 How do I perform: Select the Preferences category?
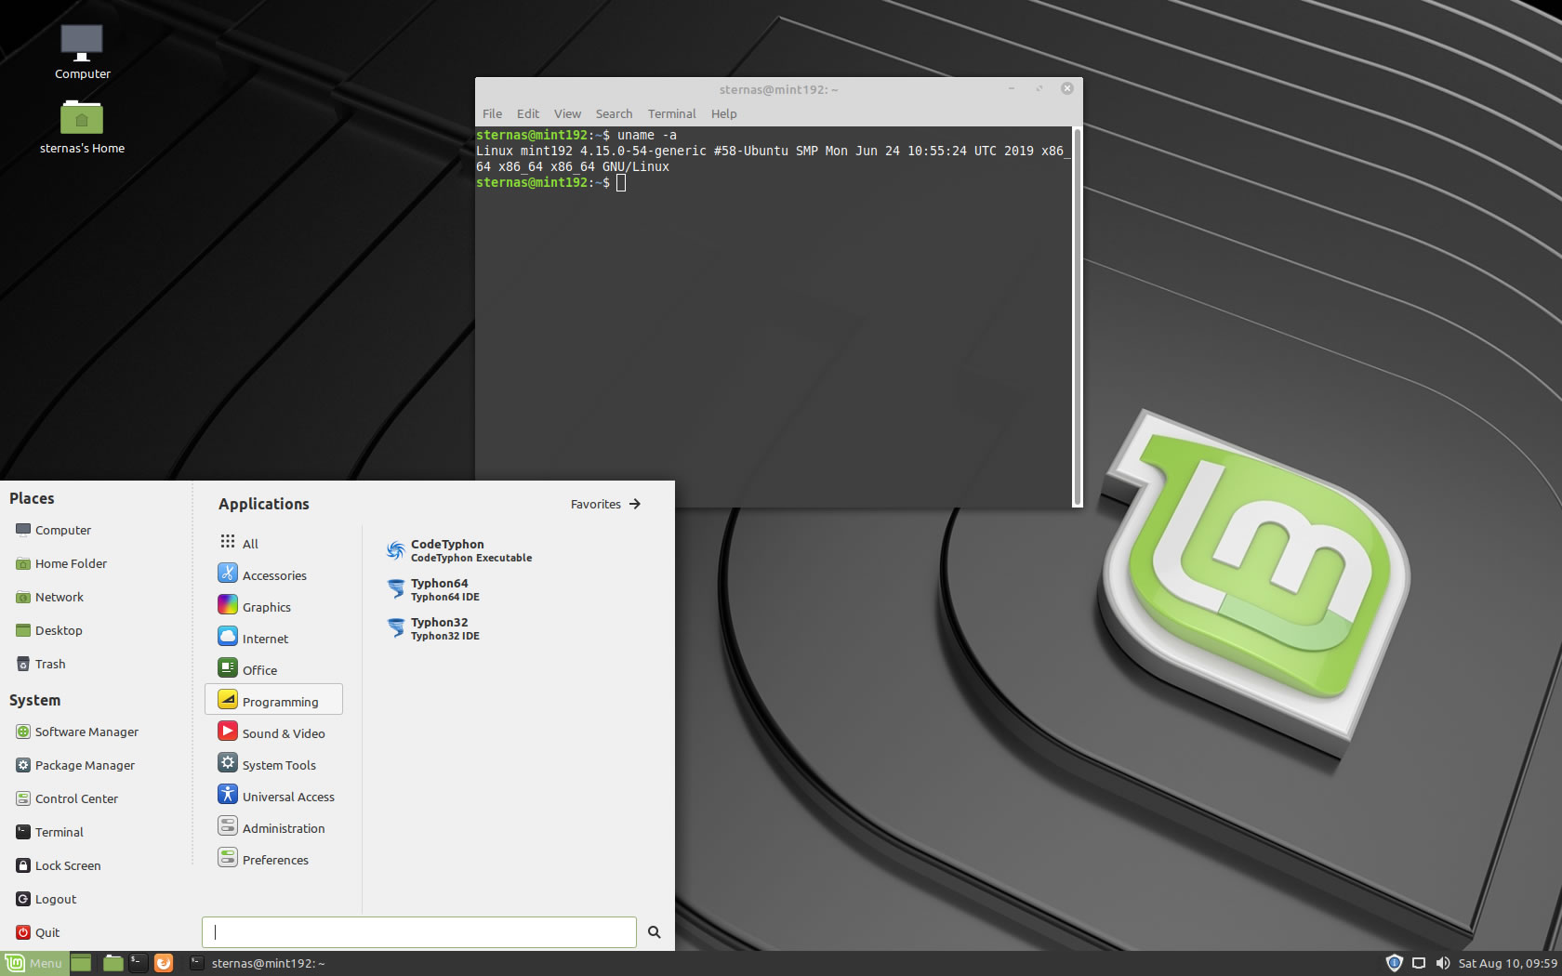tap(273, 859)
